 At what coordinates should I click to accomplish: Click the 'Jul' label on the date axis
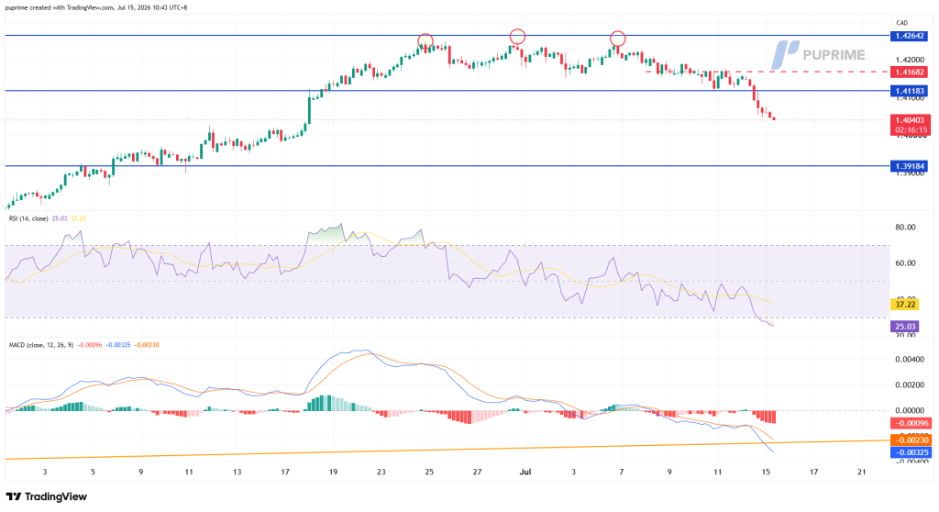tap(525, 473)
